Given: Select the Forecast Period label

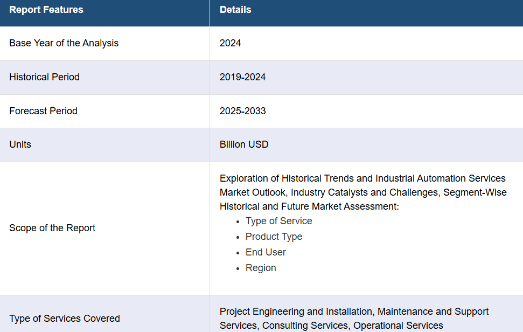Looking at the screenshot, I should [44, 111].
